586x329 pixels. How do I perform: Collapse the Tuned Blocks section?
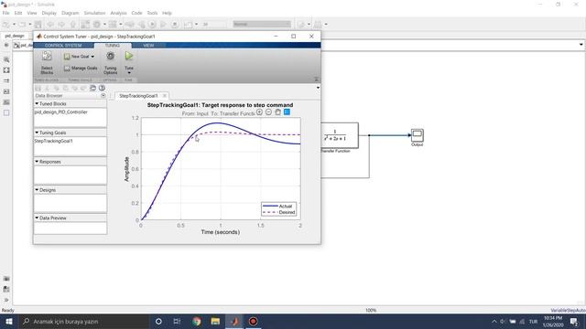pos(37,103)
